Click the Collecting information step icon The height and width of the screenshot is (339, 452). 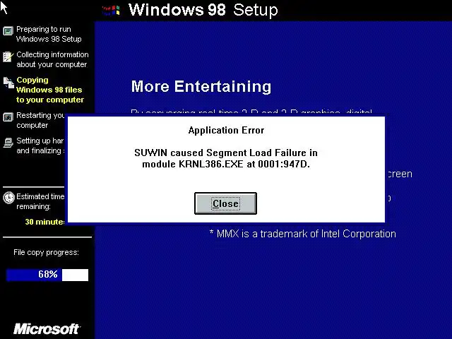point(8,56)
